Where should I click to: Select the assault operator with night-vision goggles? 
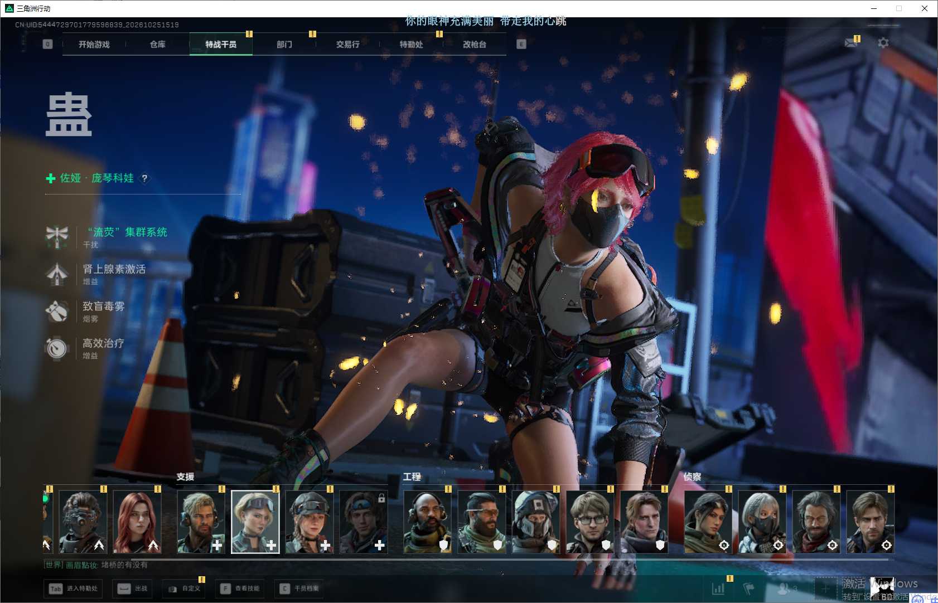coord(83,522)
